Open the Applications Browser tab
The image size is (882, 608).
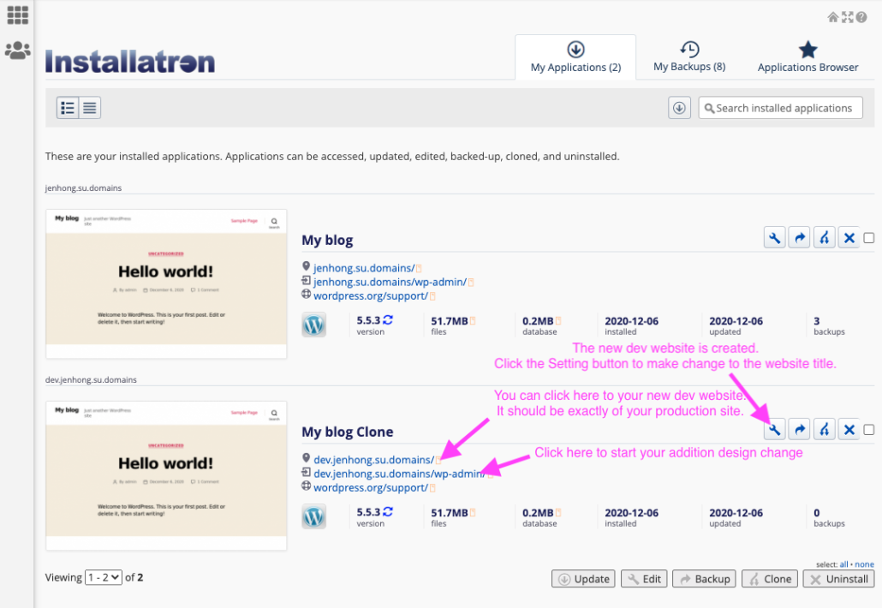point(808,57)
